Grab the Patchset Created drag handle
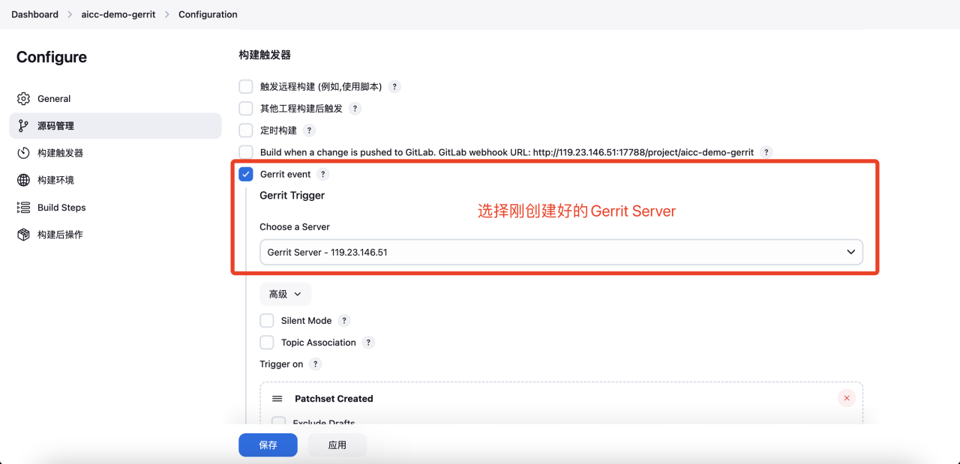The image size is (960, 464). [x=277, y=399]
